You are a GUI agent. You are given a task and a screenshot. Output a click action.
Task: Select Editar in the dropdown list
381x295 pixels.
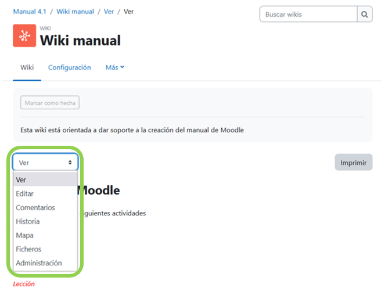(45, 193)
